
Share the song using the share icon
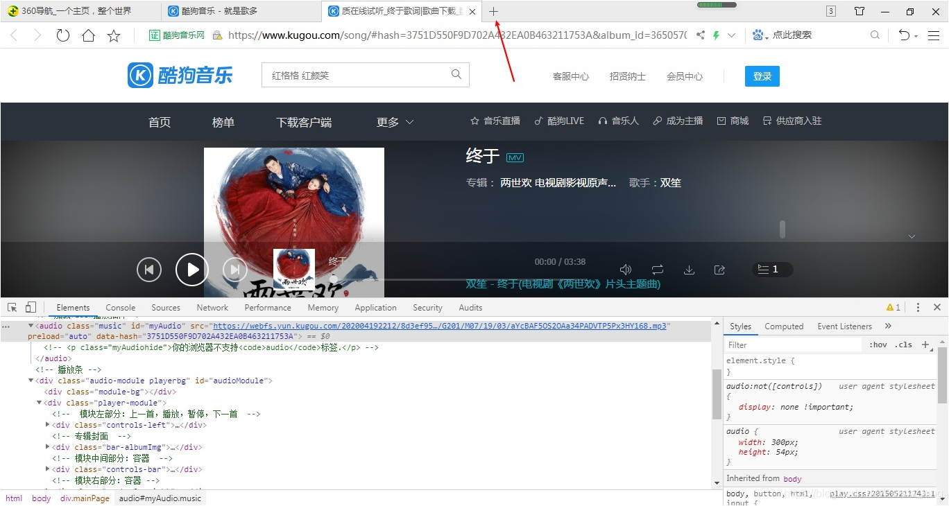pyautogui.click(x=719, y=270)
